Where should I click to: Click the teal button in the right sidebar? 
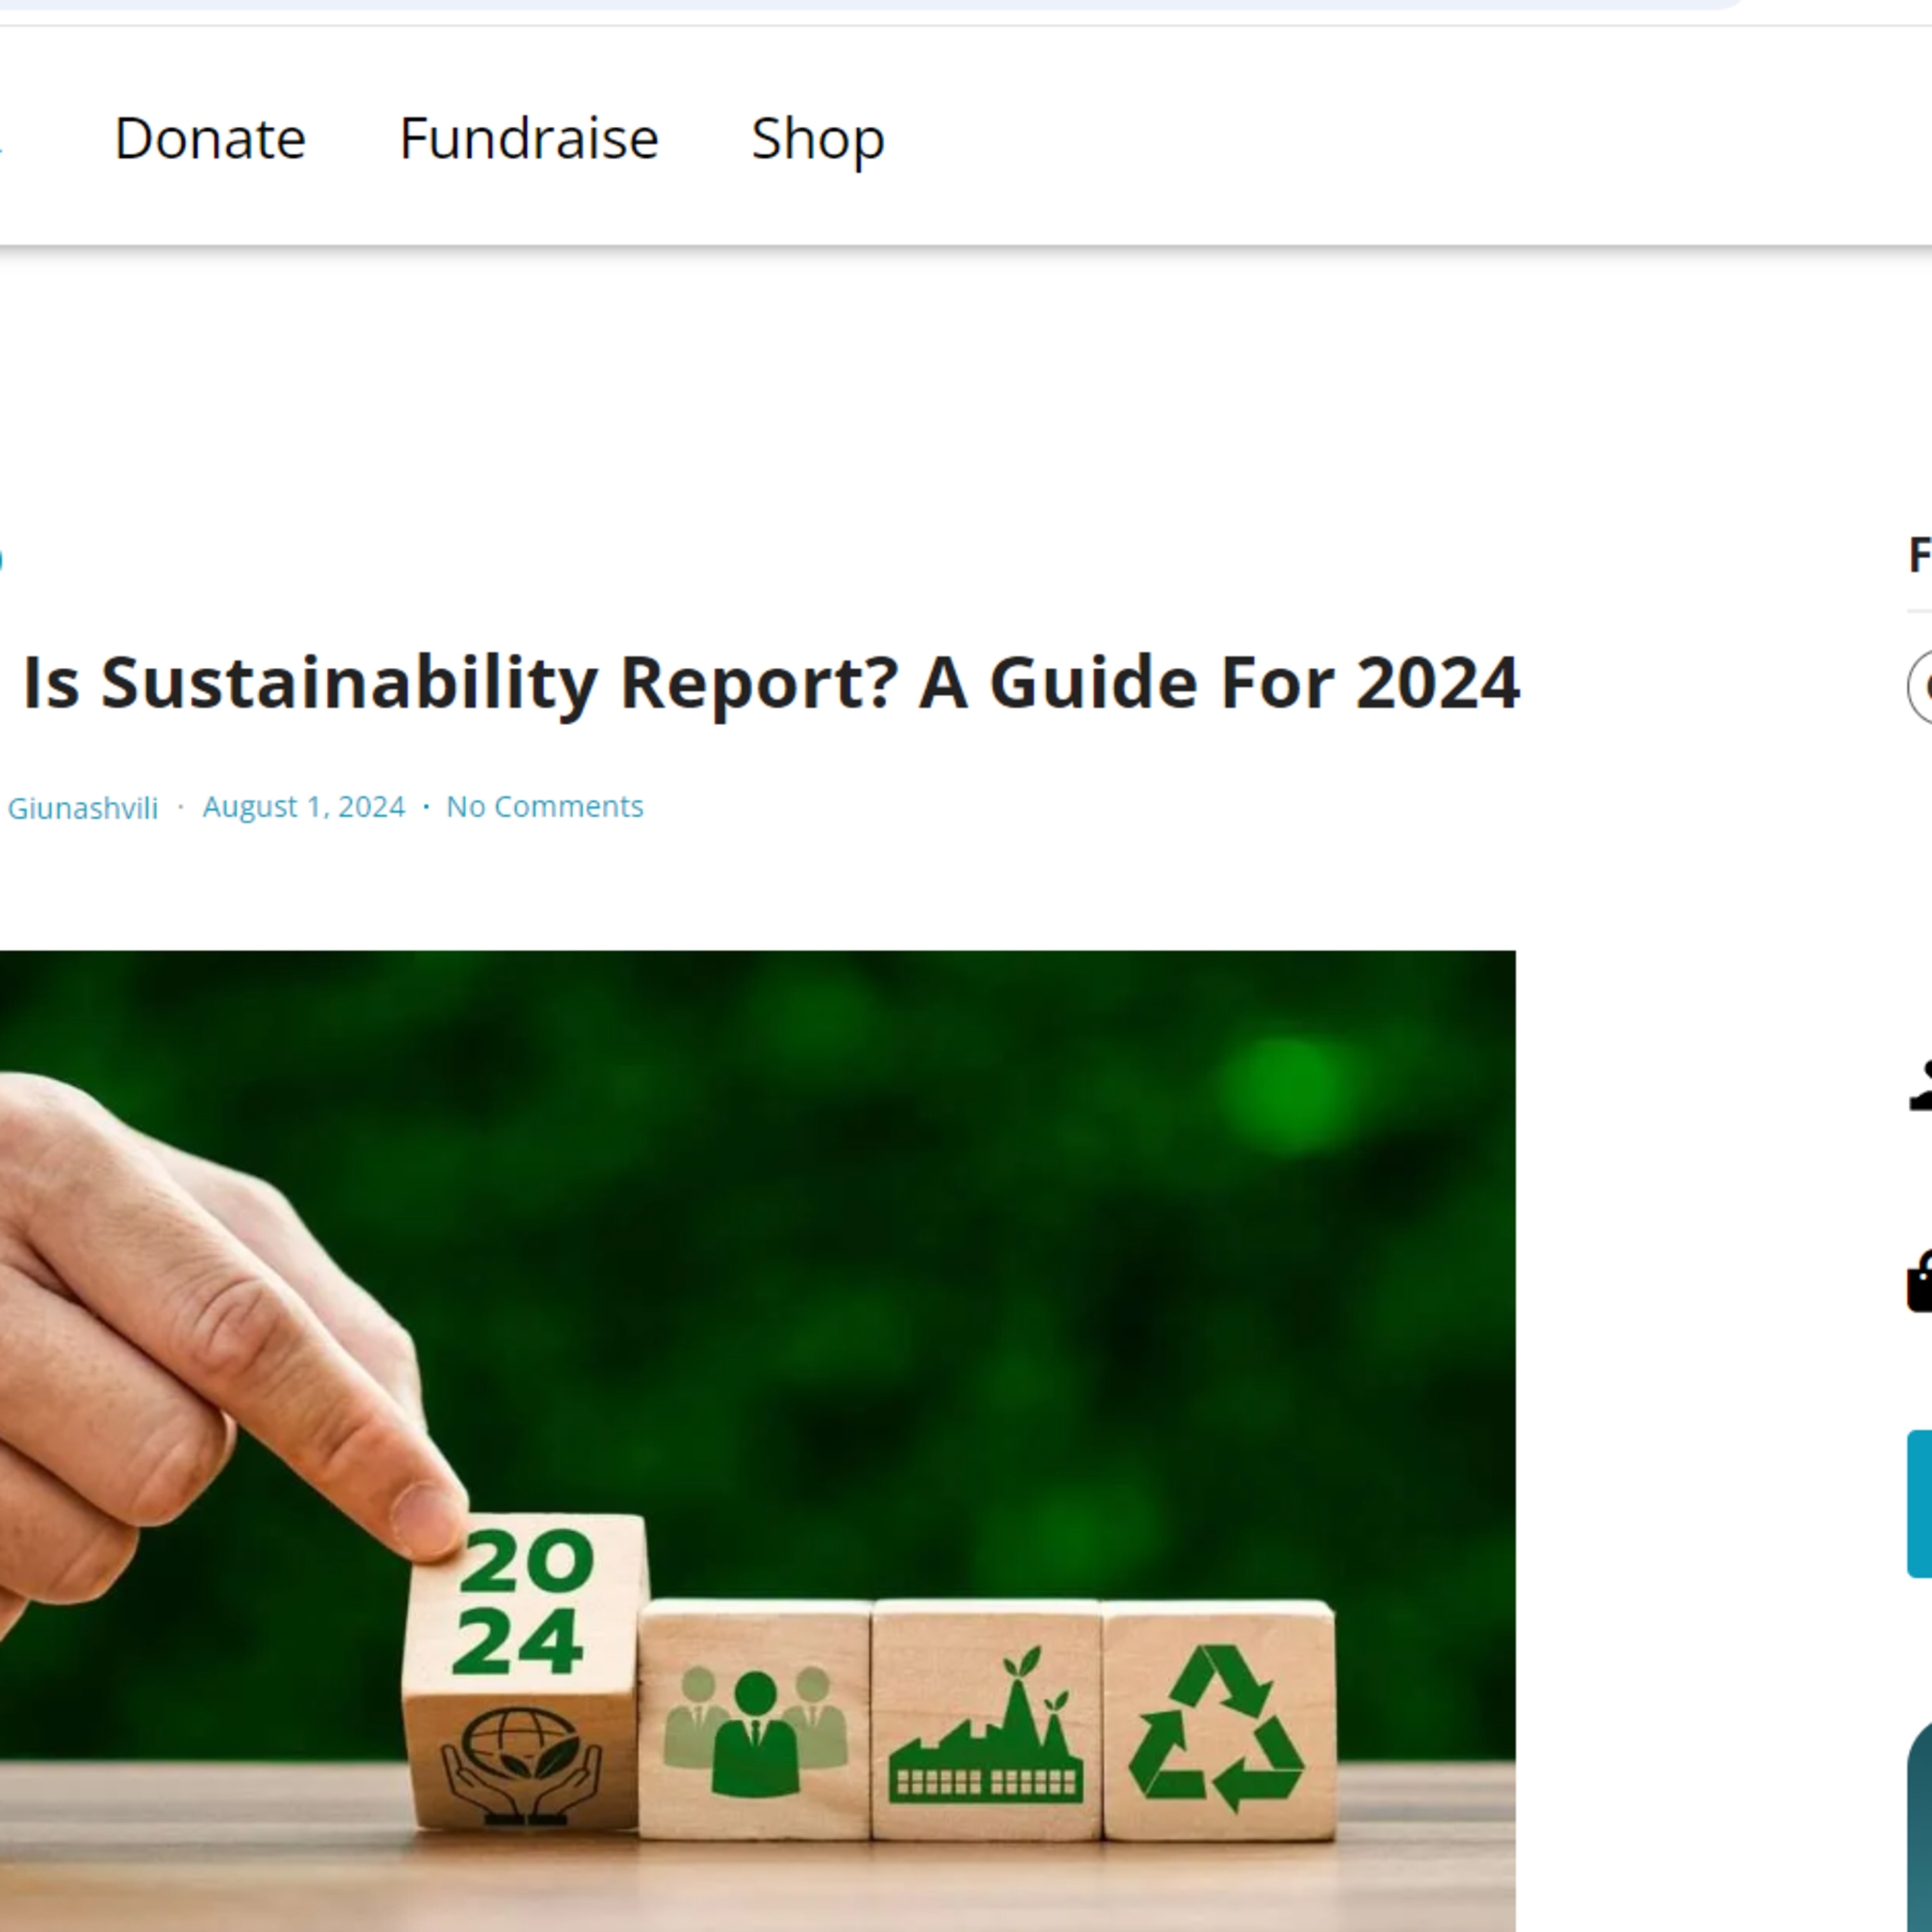pos(1919,1503)
